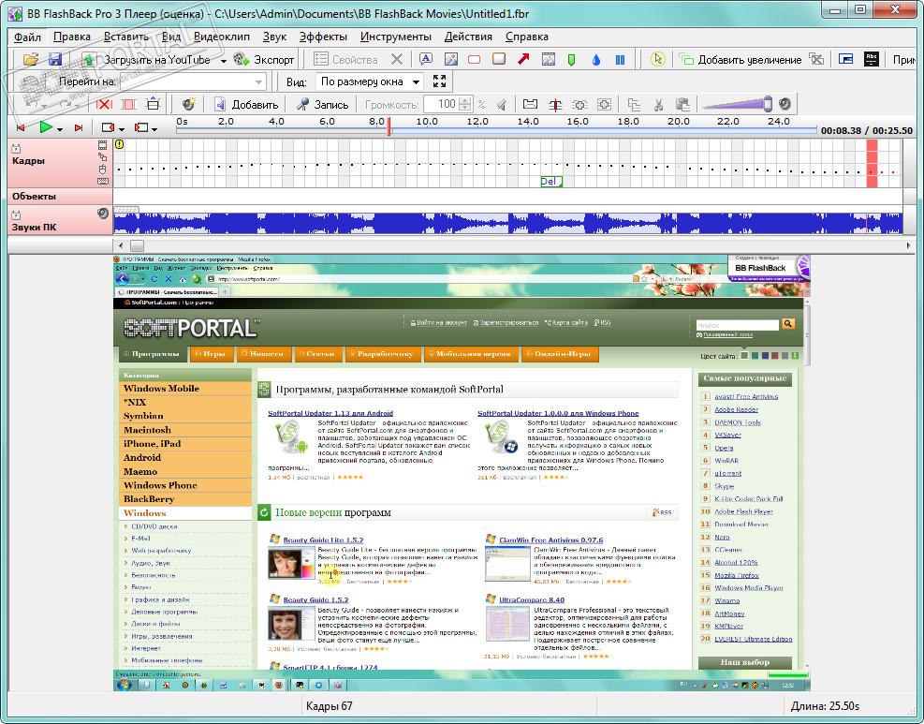The width and height of the screenshot is (924, 724).
Task: Save the movie using the floppy disk icon
Action: pos(55,59)
